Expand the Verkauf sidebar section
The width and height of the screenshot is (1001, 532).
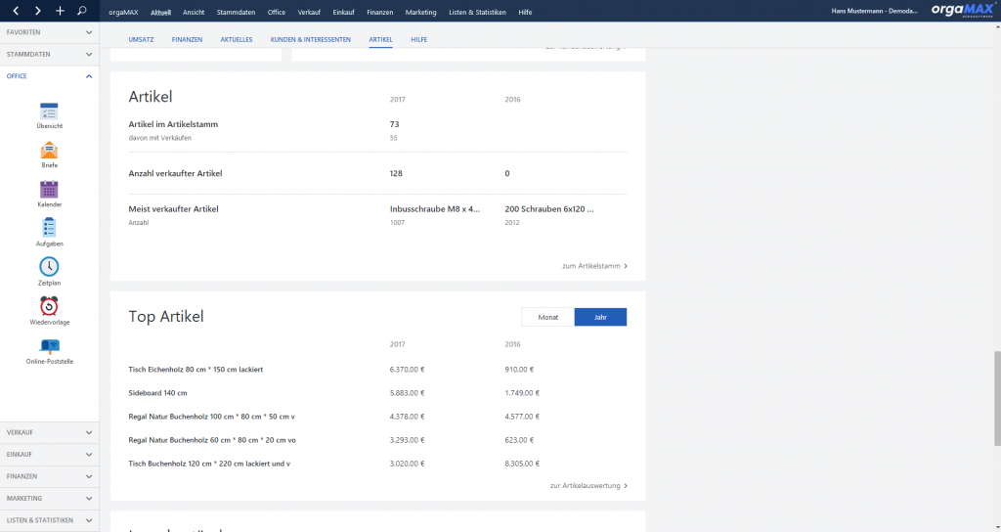49,432
